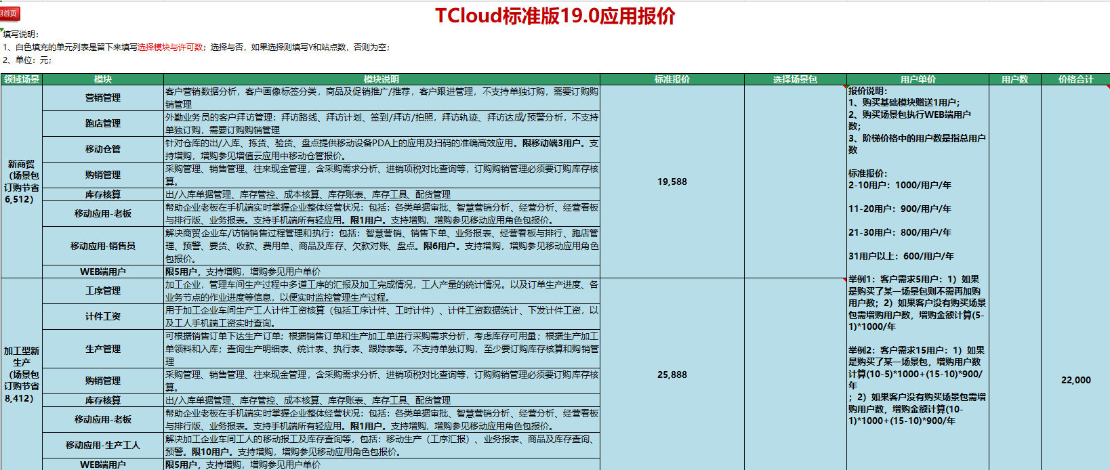Click the 领域场景 column header
The height and width of the screenshot is (470, 1110).
point(21,79)
